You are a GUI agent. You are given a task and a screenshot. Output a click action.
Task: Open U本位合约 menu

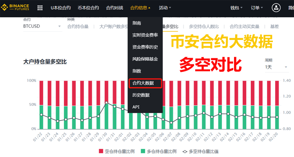(60, 8)
